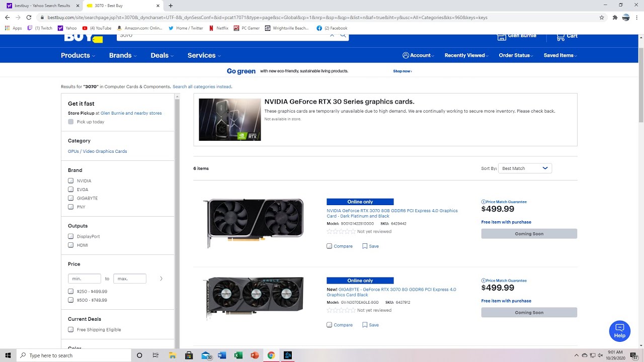Check the GIGABYTE brand filter
This screenshot has height=362, width=644.
click(70, 198)
